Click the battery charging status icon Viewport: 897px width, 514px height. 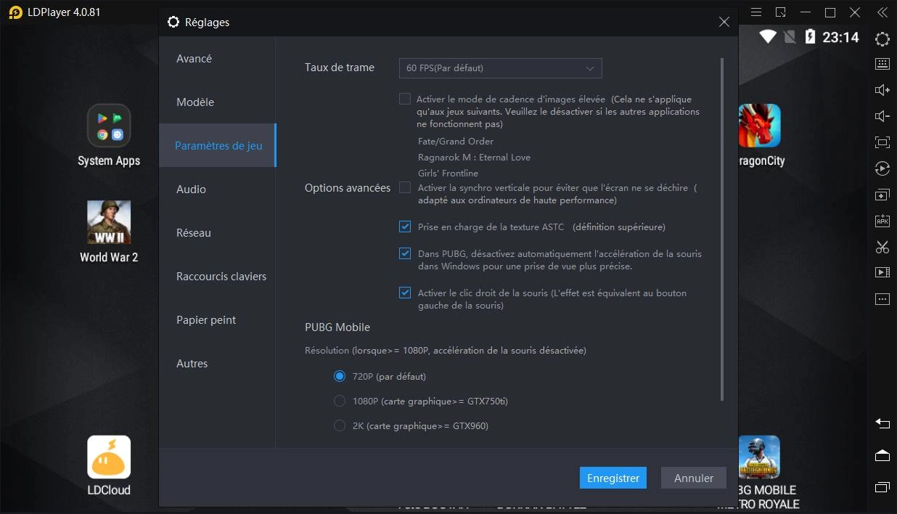coord(811,36)
